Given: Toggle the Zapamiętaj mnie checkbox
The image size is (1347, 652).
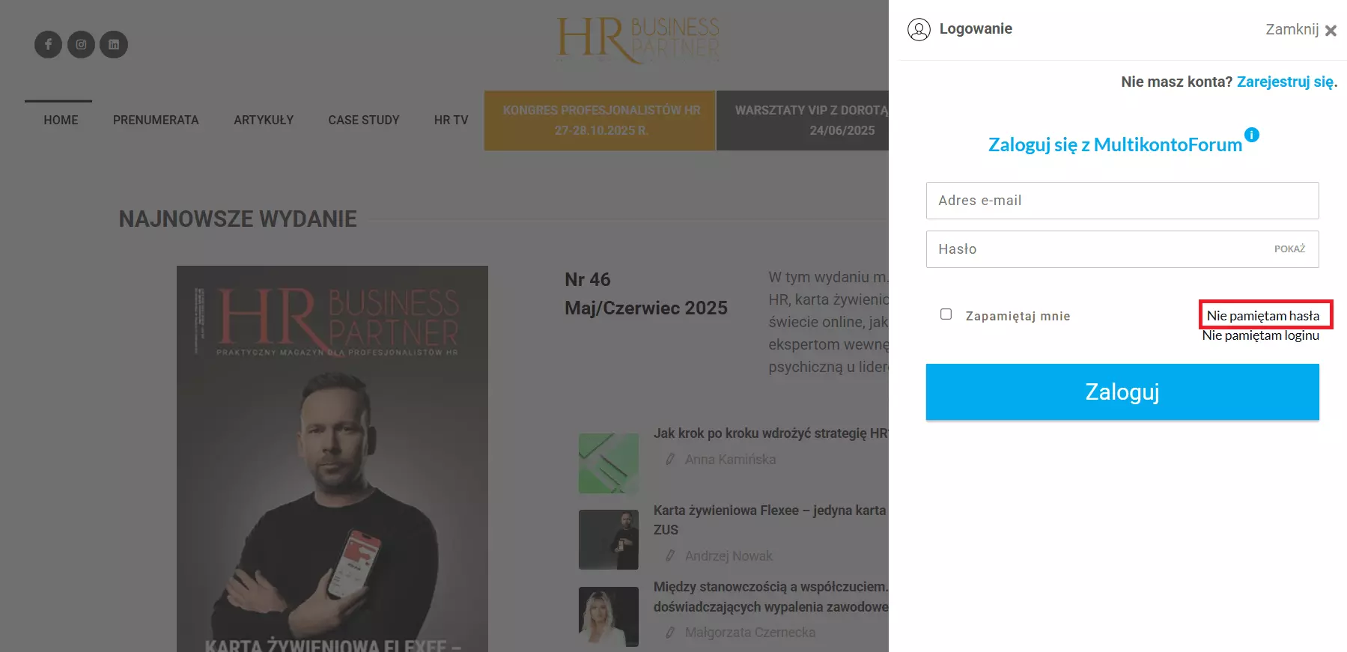Looking at the screenshot, I should [946, 314].
